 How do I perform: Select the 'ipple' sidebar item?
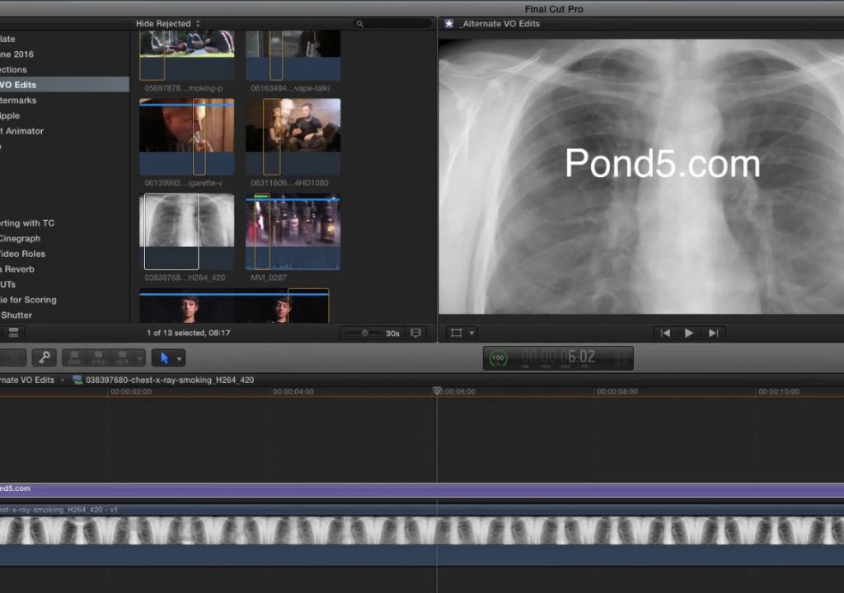point(10,115)
